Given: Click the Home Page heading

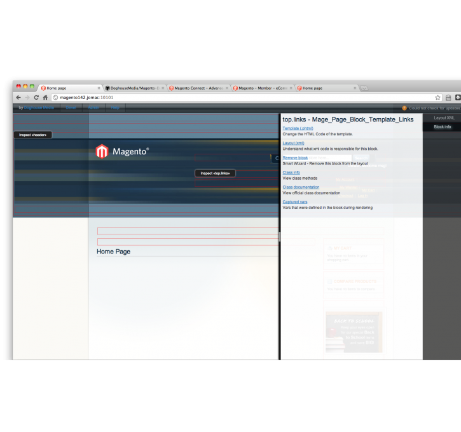Looking at the screenshot, I should [x=113, y=252].
